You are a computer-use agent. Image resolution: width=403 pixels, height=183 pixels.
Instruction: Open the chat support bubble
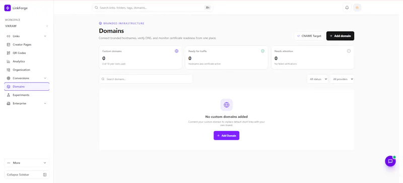tap(390, 161)
